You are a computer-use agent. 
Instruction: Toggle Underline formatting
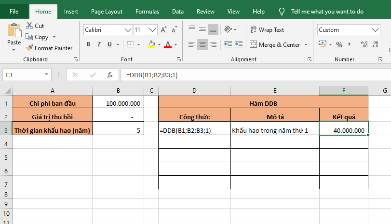pos(109,44)
